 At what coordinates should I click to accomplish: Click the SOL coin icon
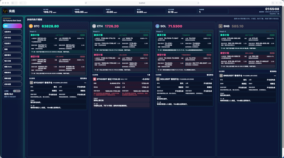click(157, 26)
